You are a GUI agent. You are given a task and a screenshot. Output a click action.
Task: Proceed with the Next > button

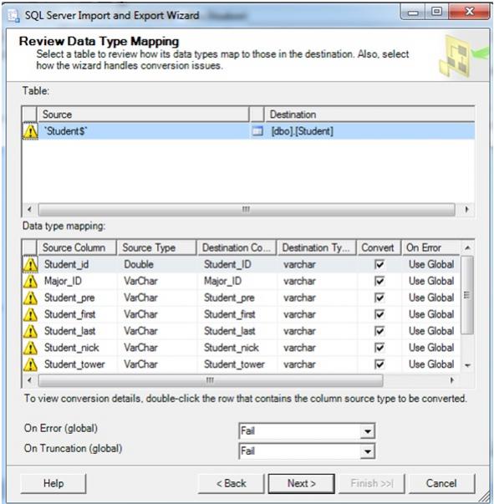point(302,483)
